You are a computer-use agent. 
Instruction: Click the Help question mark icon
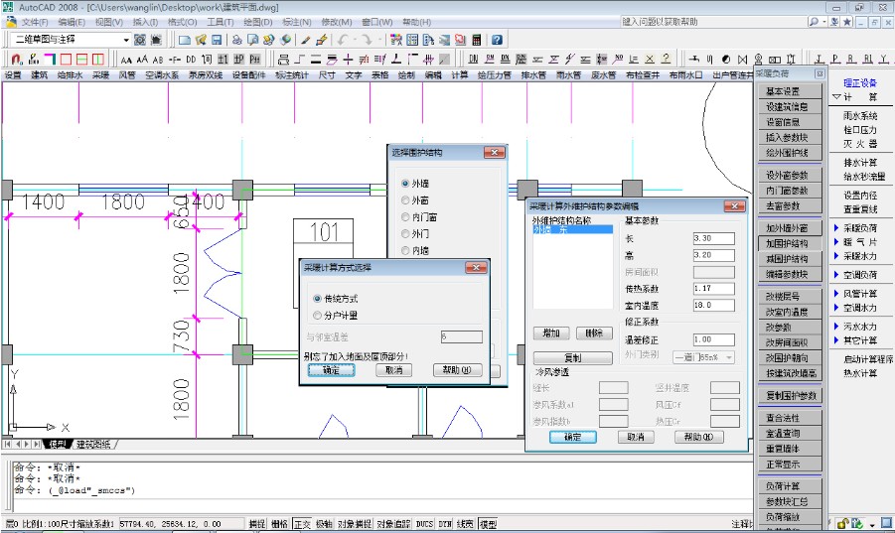point(497,40)
